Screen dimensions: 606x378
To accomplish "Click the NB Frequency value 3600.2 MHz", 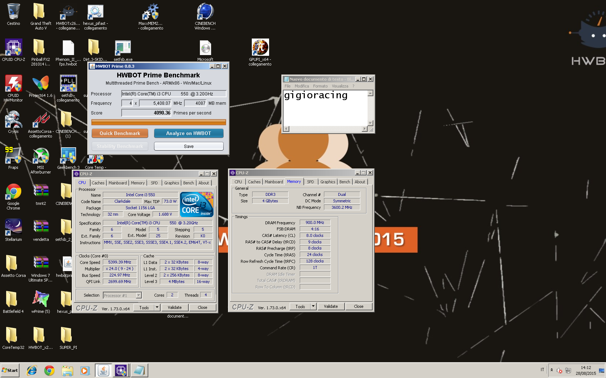I will 342,207.
